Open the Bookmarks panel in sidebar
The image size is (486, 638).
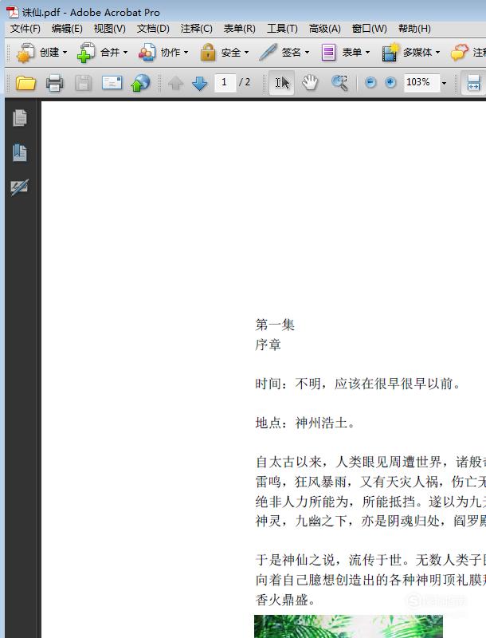click(20, 152)
